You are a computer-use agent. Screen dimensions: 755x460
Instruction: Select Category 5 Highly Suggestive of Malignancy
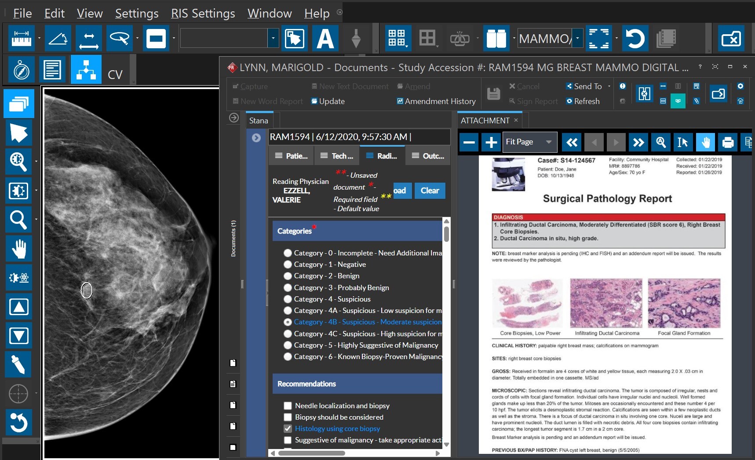coord(288,345)
